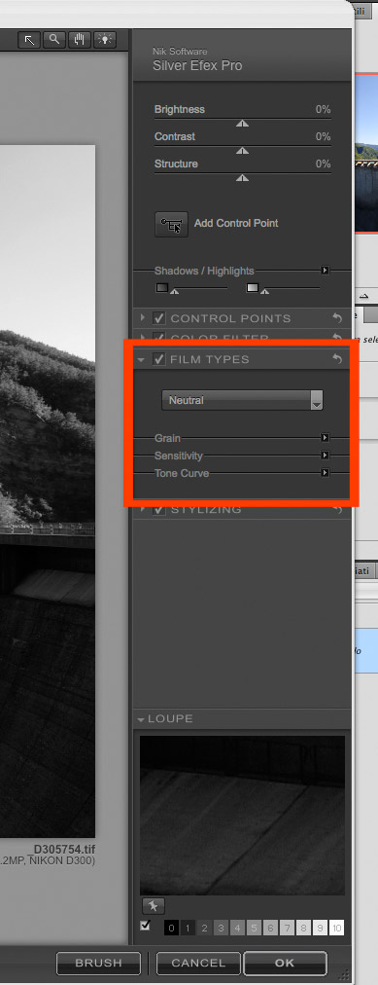The width and height of the screenshot is (378, 985).
Task: Collapse the Loupe panel
Action: click(x=141, y=719)
